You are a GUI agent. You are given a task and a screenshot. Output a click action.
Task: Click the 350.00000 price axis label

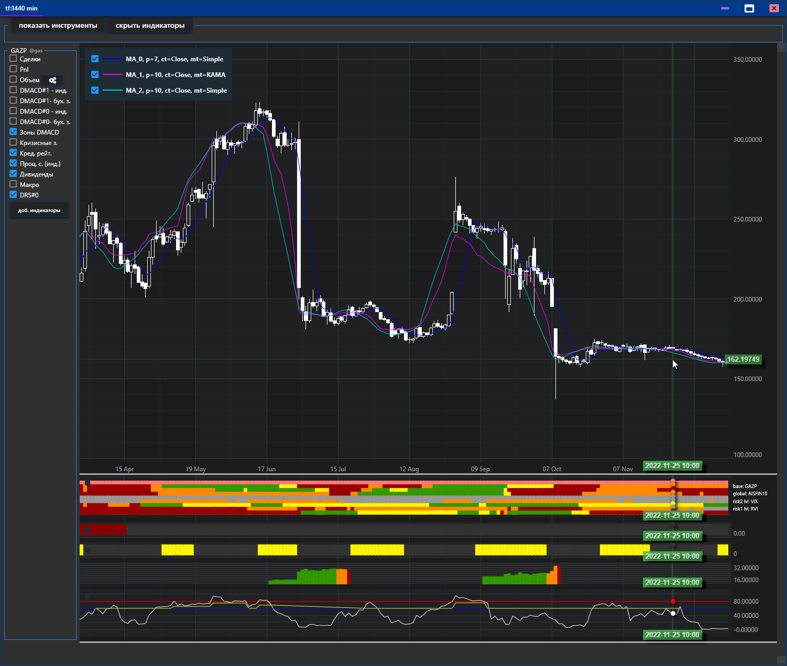click(748, 60)
